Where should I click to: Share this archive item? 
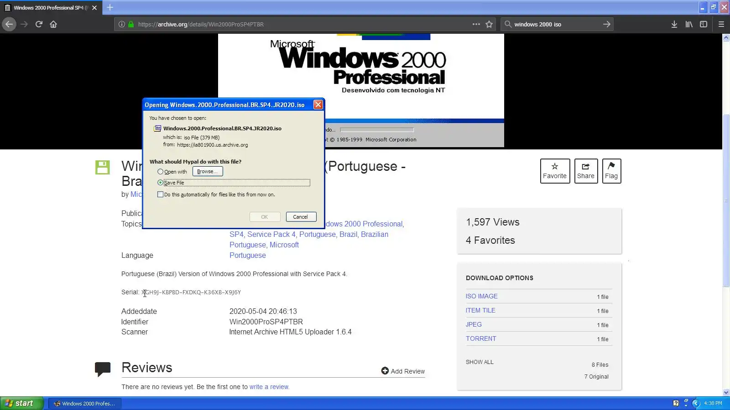click(586, 171)
